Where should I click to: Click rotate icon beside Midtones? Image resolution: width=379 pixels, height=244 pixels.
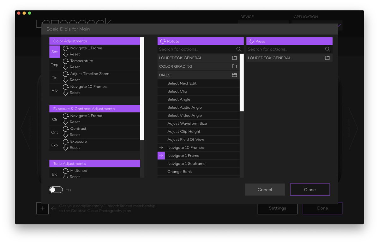(66, 171)
